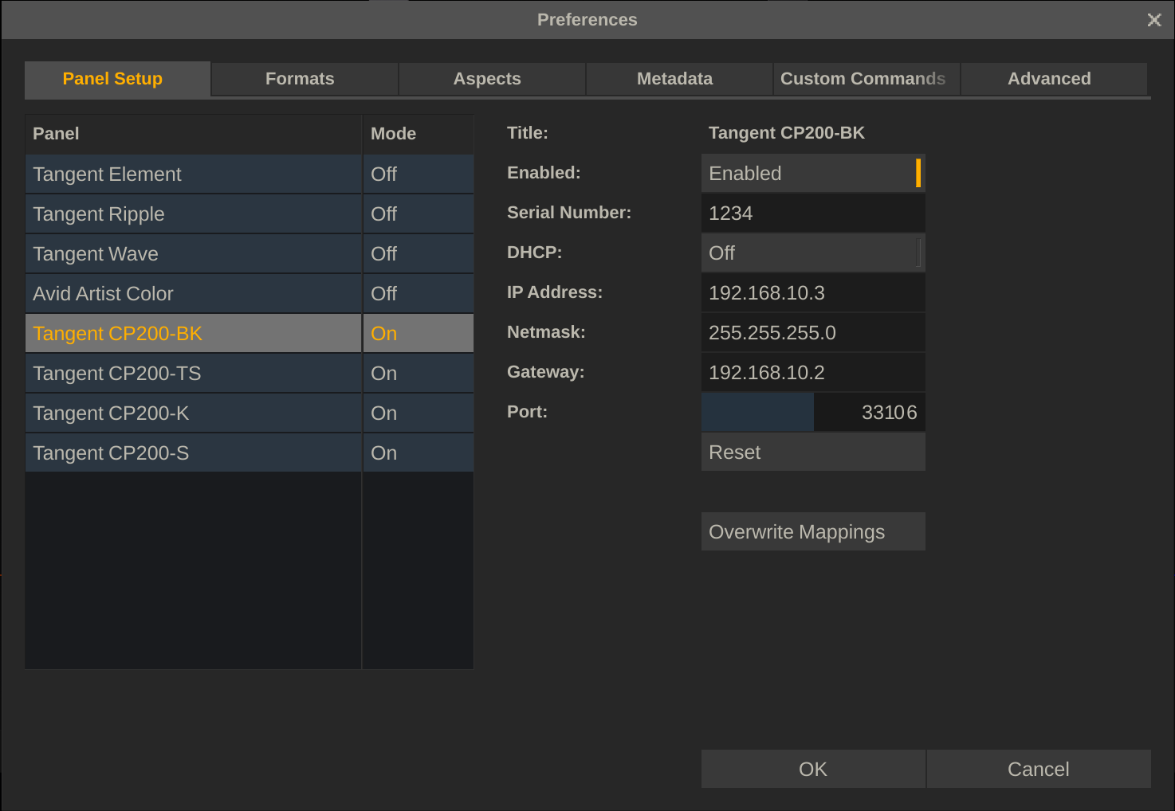Click the Panel column header
The width and height of the screenshot is (1175, 811).
pyautogui.click(x=194, y=134)
